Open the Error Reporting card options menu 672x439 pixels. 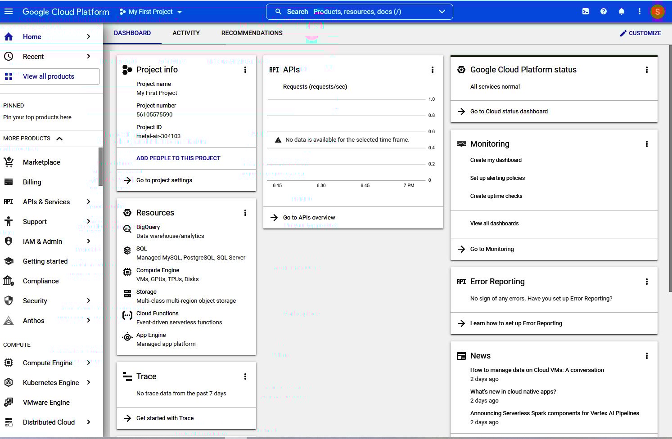click(x=647, y=282)
